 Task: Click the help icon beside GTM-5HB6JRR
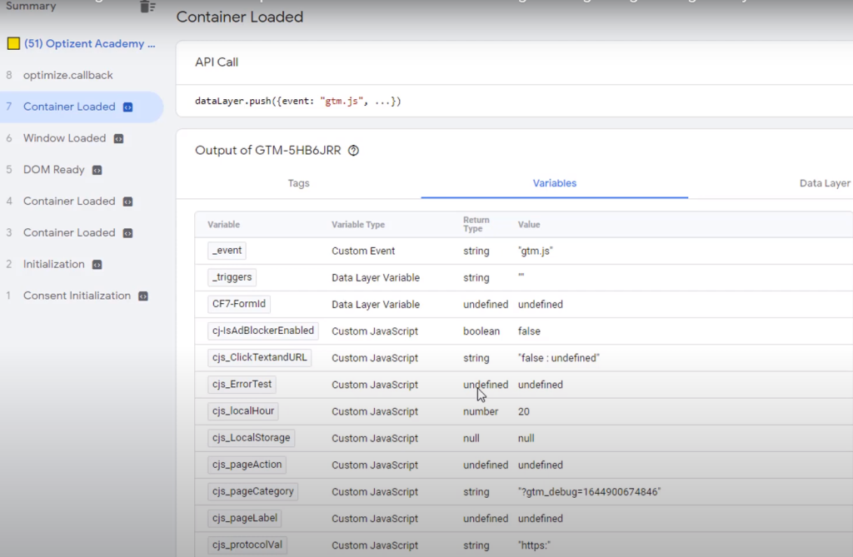pyautogui.click(x=353, y=151)
